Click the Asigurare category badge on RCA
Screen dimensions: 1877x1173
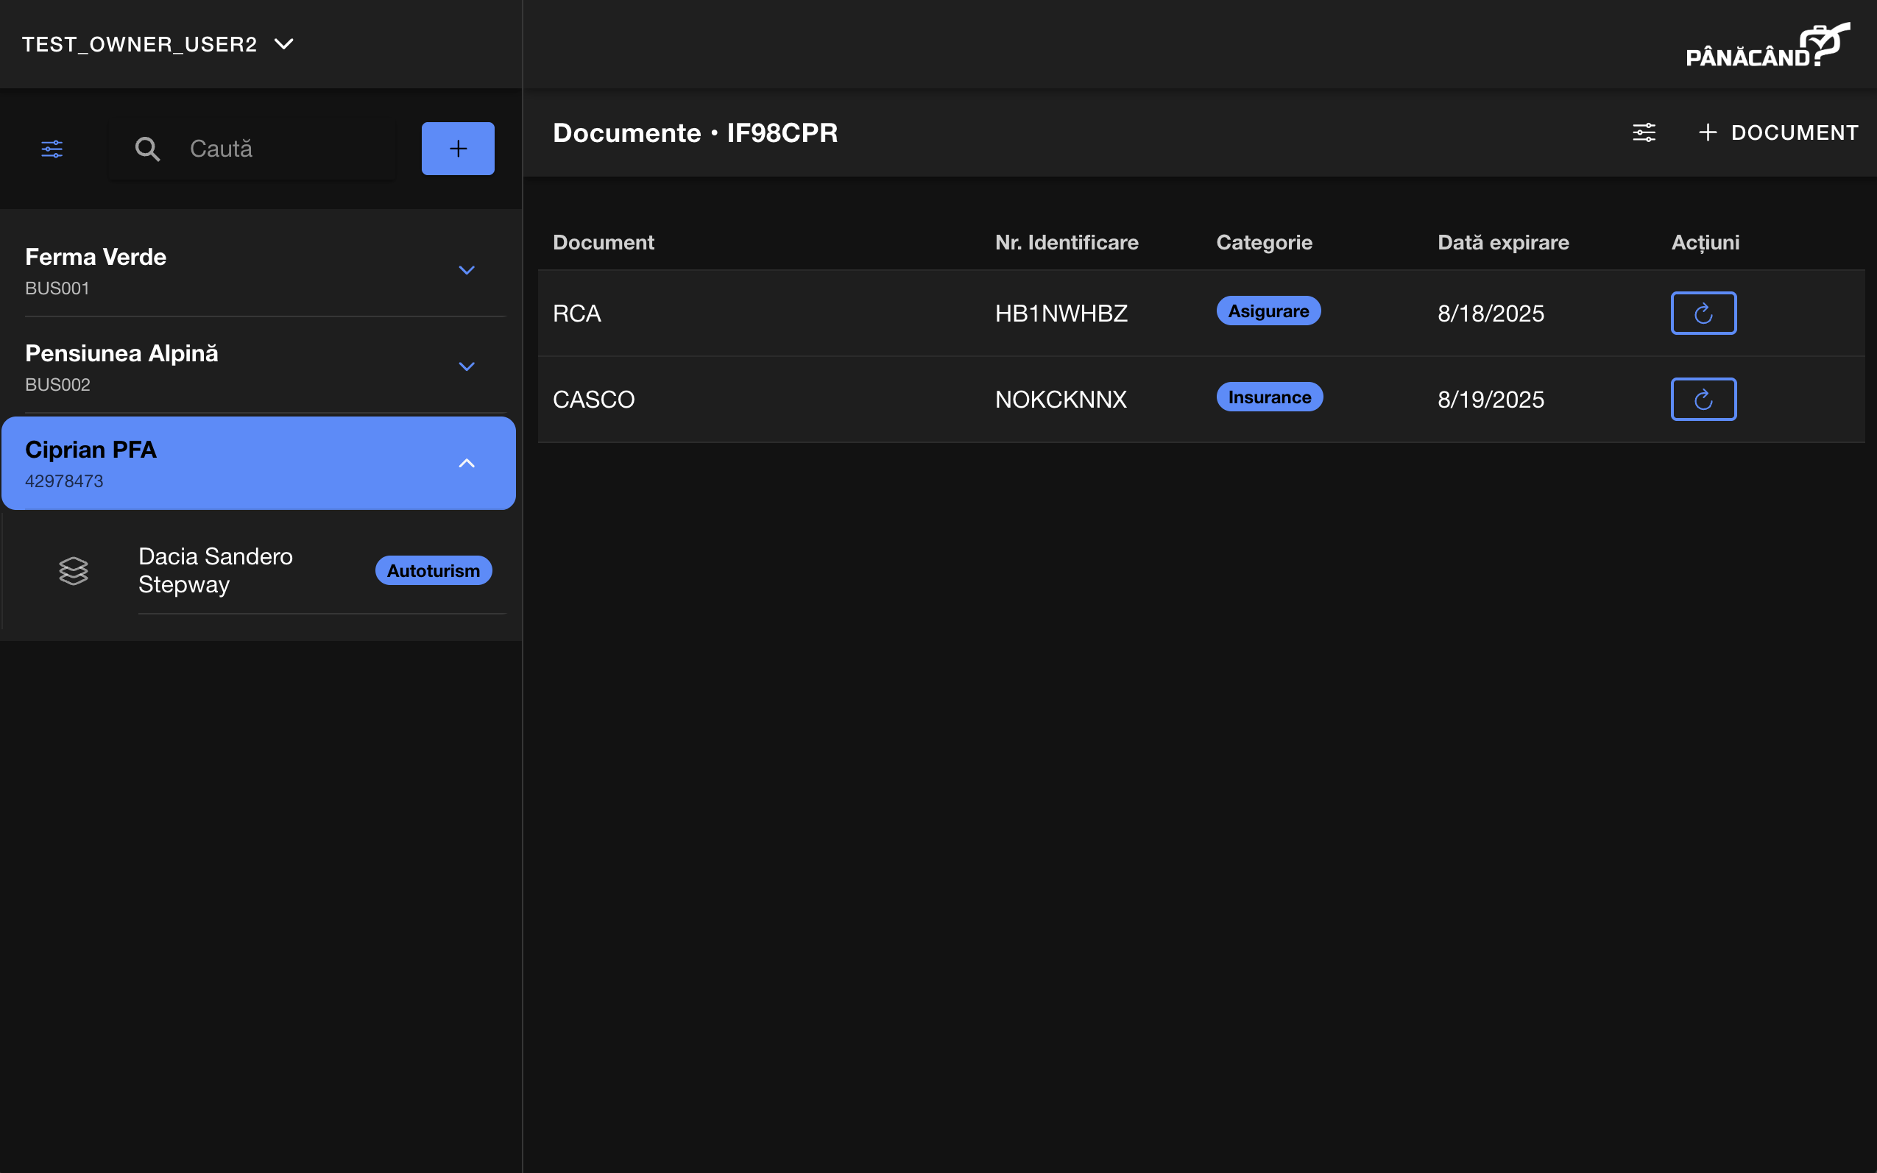(x=1268, y=311)
